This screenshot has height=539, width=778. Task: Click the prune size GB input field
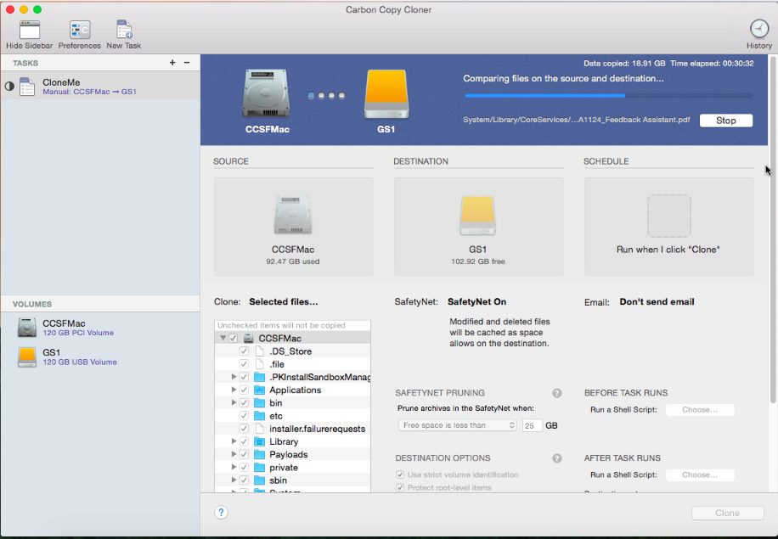(532, 425)
